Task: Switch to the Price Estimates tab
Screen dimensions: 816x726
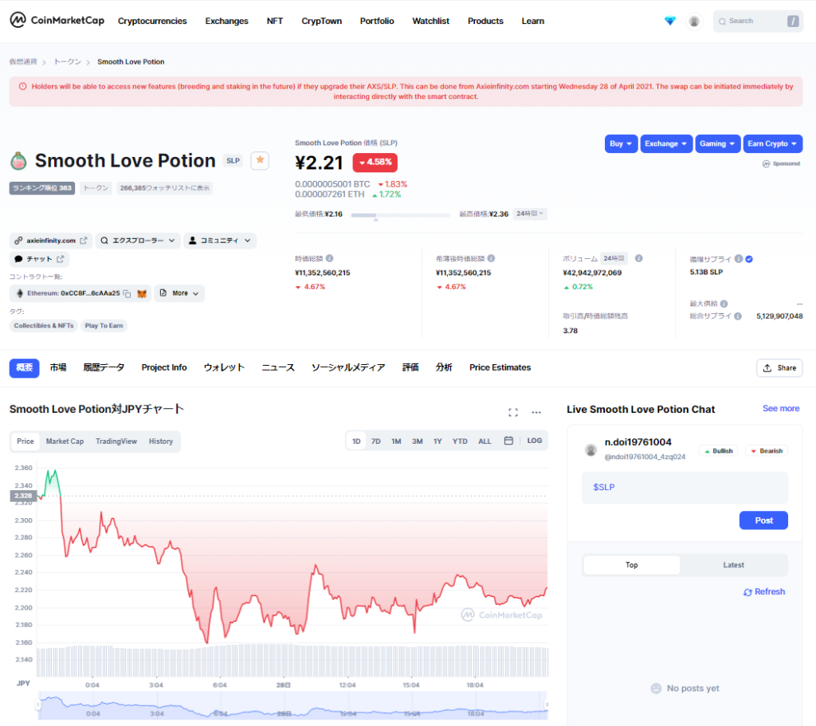Action: (x=500, y=367)
